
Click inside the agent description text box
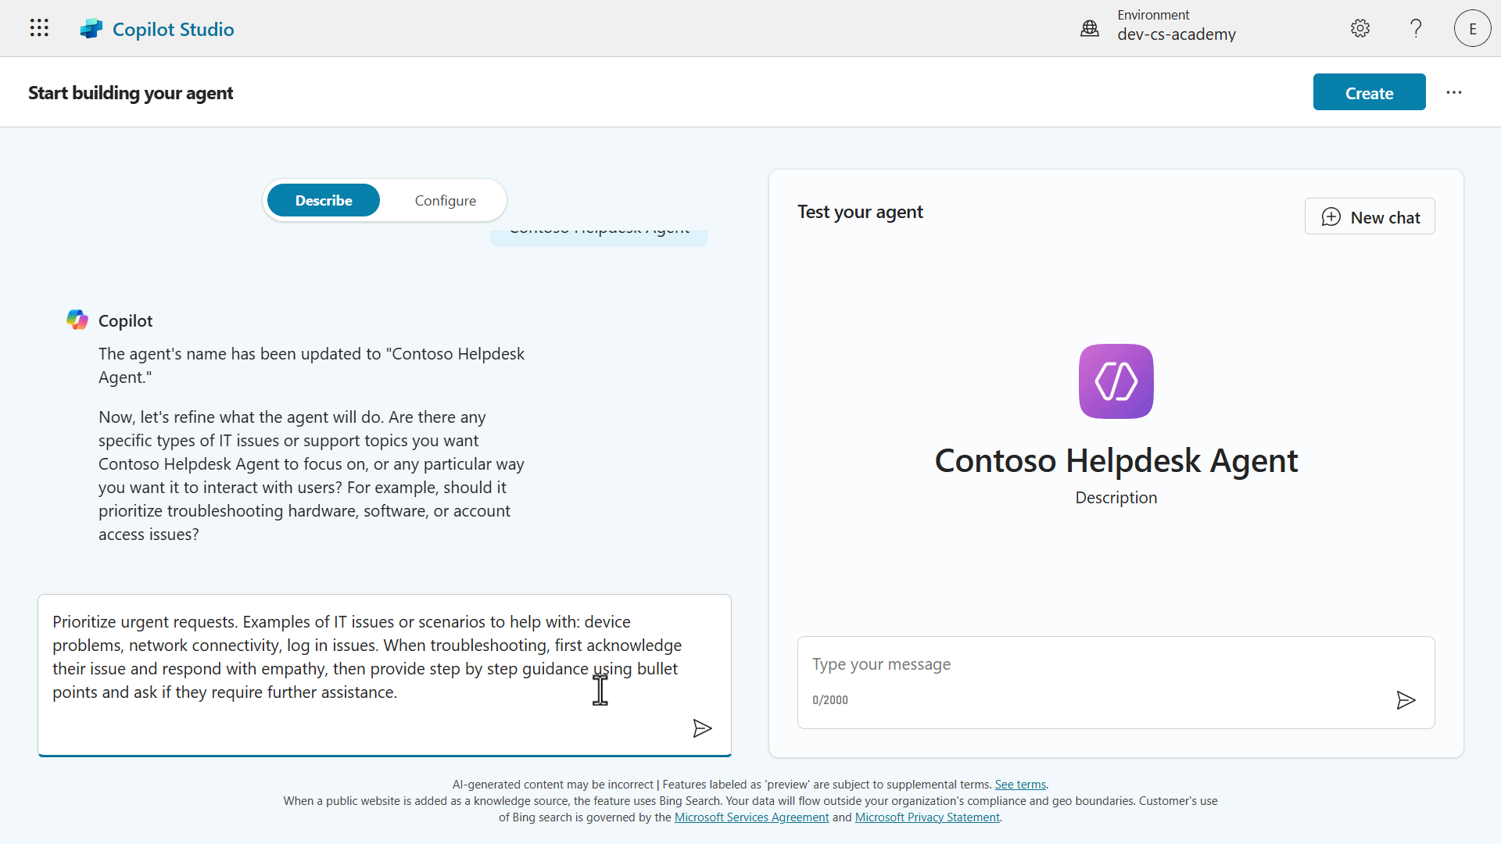coord(367,656)
